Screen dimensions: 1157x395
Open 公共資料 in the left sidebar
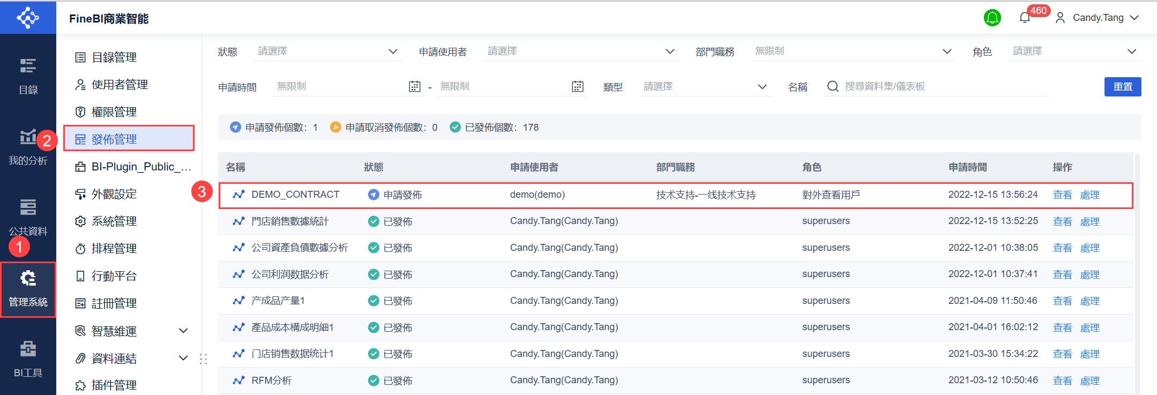(x=28, y=218)
